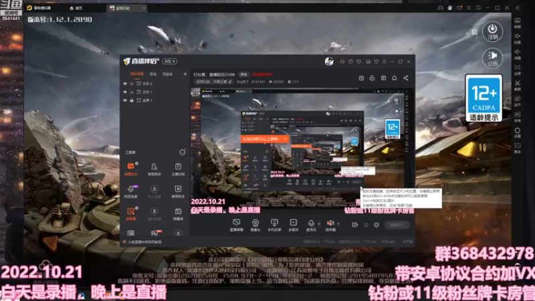Open the 直播伴侣 user avatar
The width and height of the screenshot is (535, 301).
(x=329, y=62)
